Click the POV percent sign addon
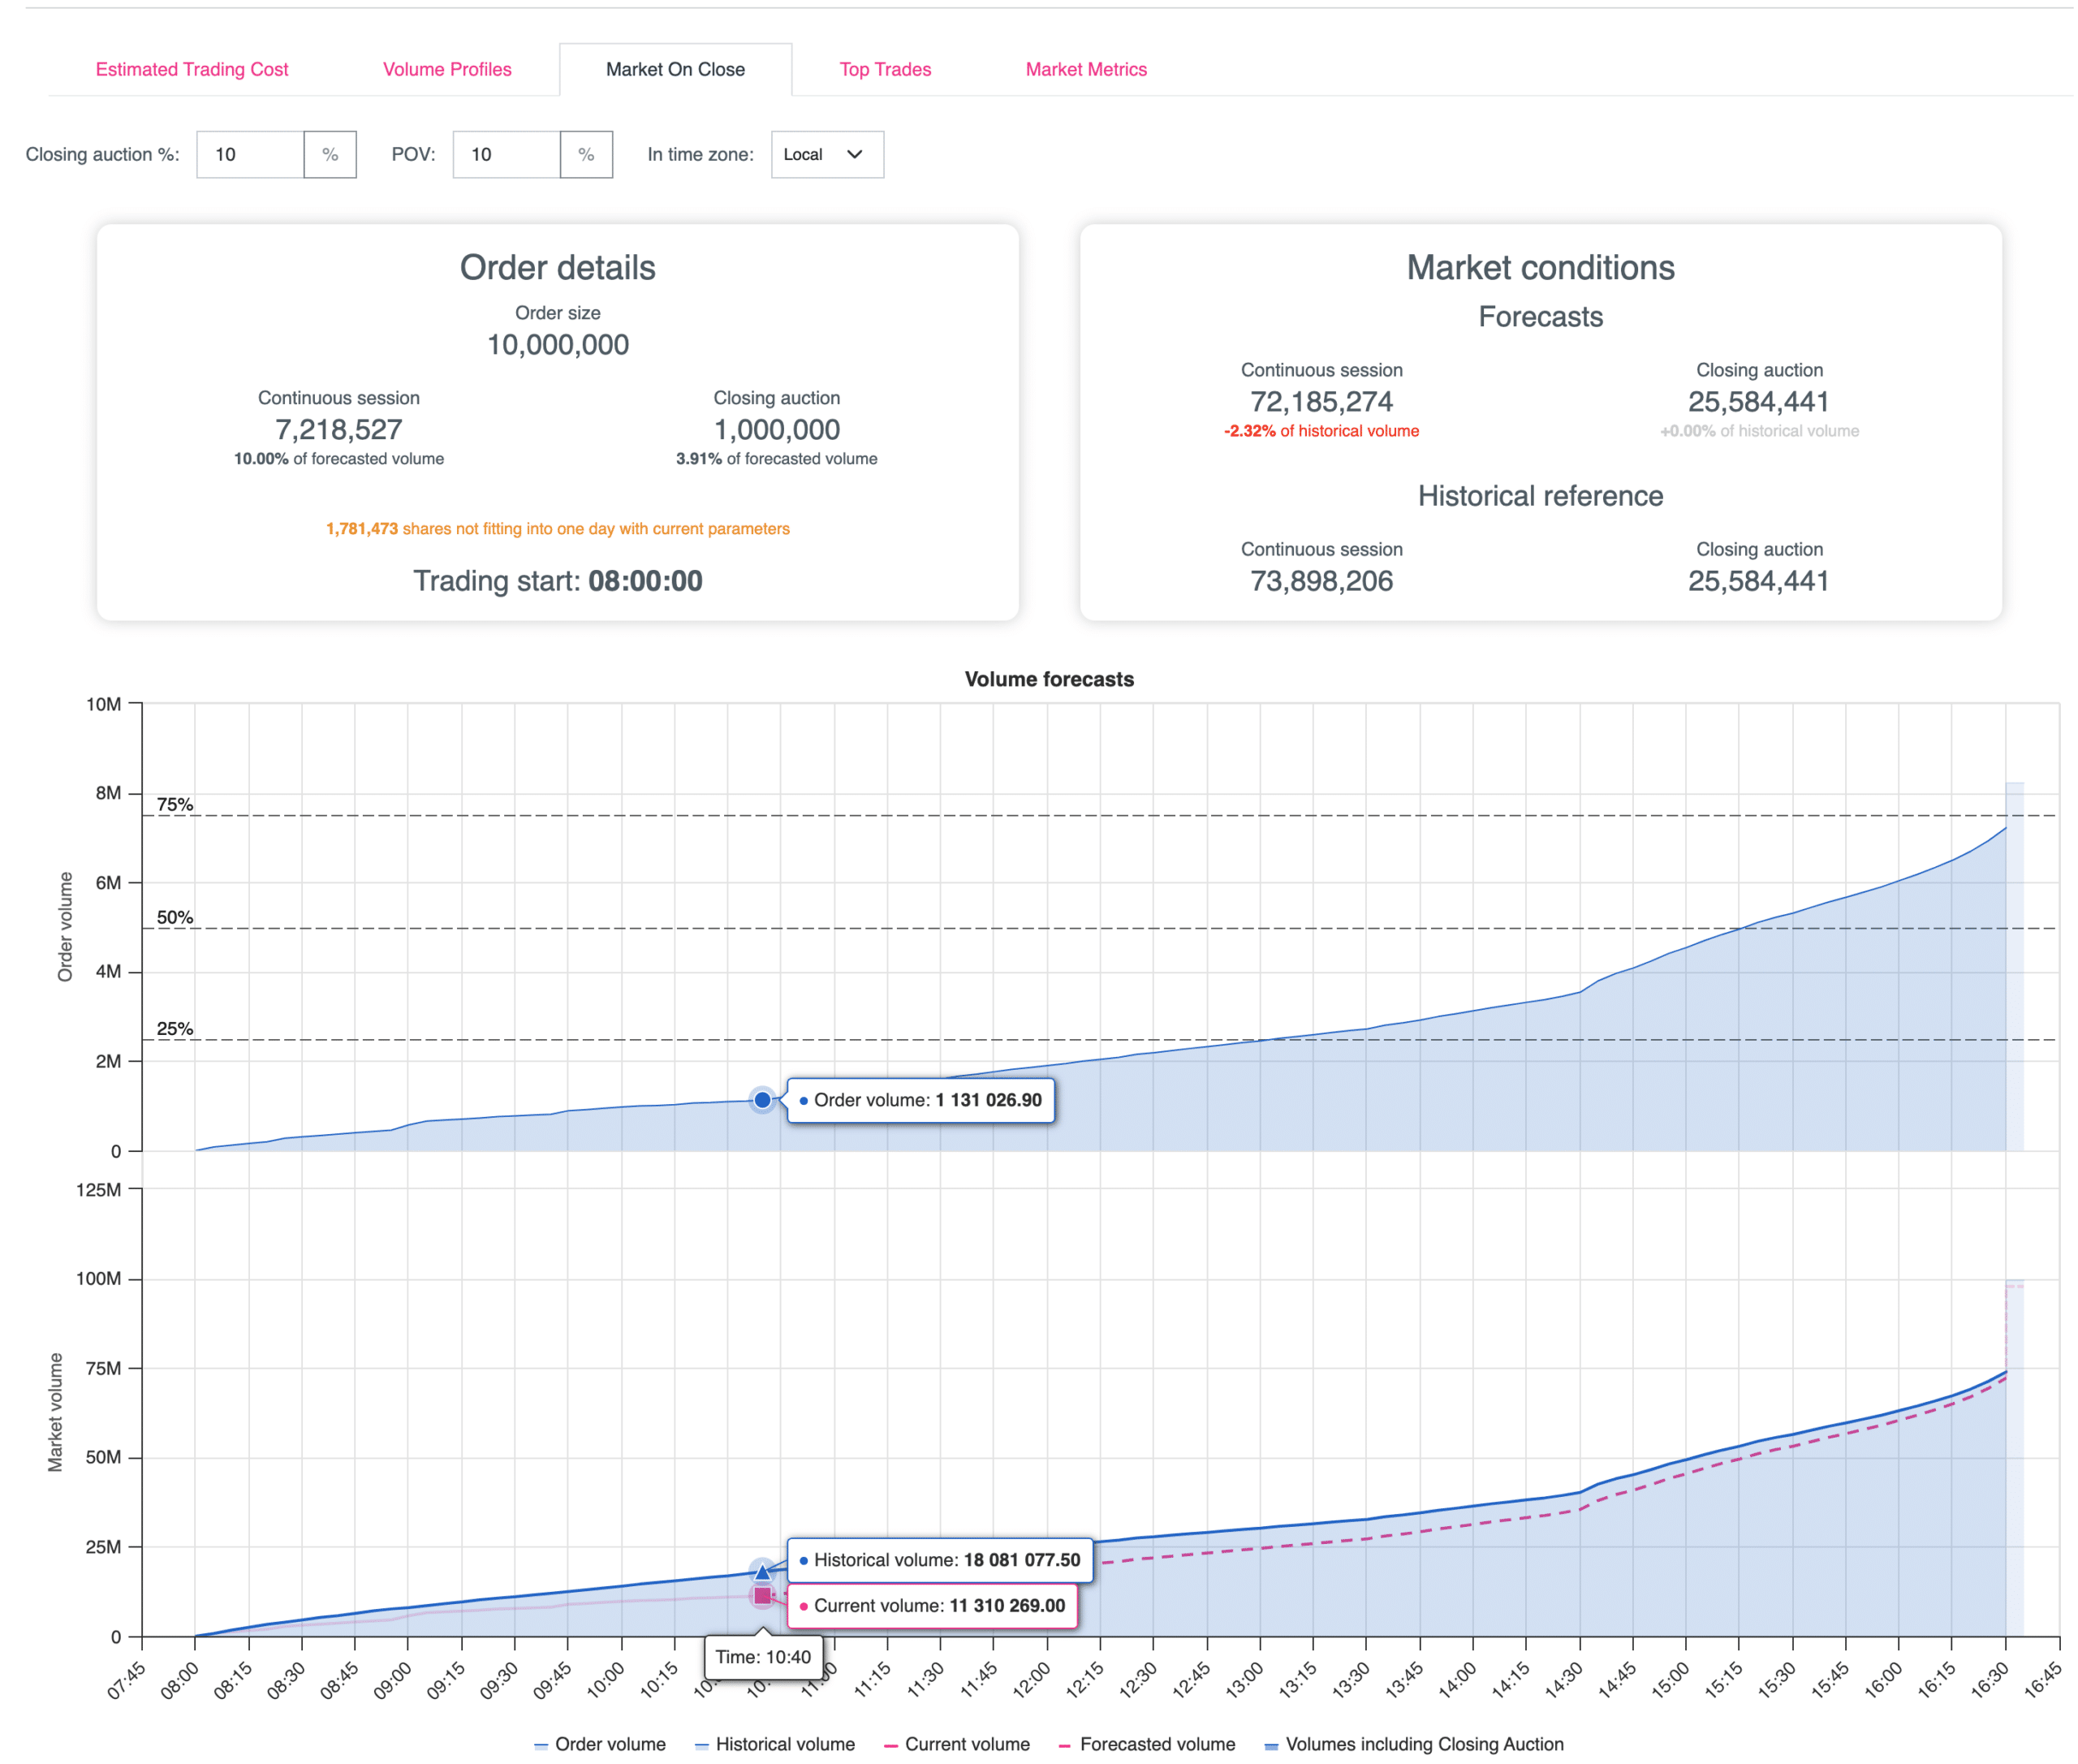Image resolution: width=2078 pixels, height=1764 pixels. (x=586, y=154)
